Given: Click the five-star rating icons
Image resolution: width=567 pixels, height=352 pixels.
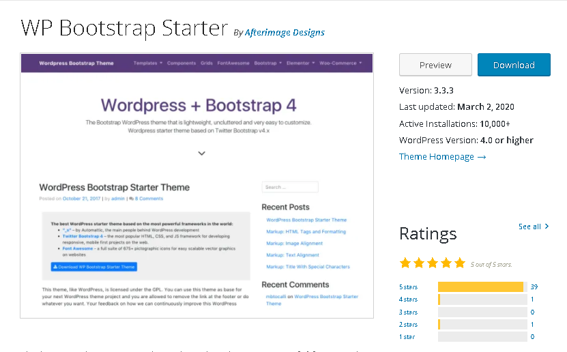Looking at the screenshot, I should 433,263.
